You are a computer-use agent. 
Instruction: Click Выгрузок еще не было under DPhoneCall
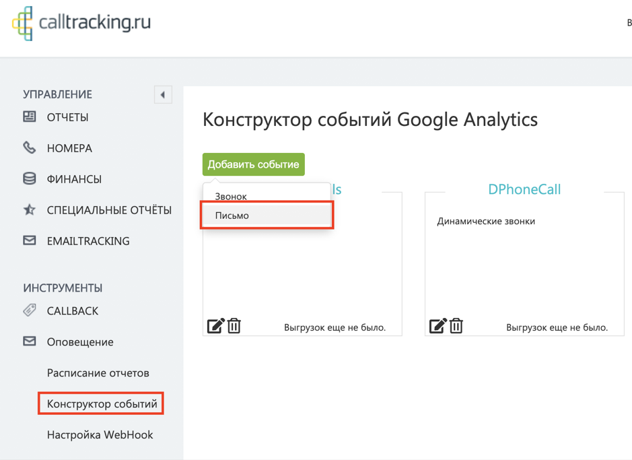point(557,327)
